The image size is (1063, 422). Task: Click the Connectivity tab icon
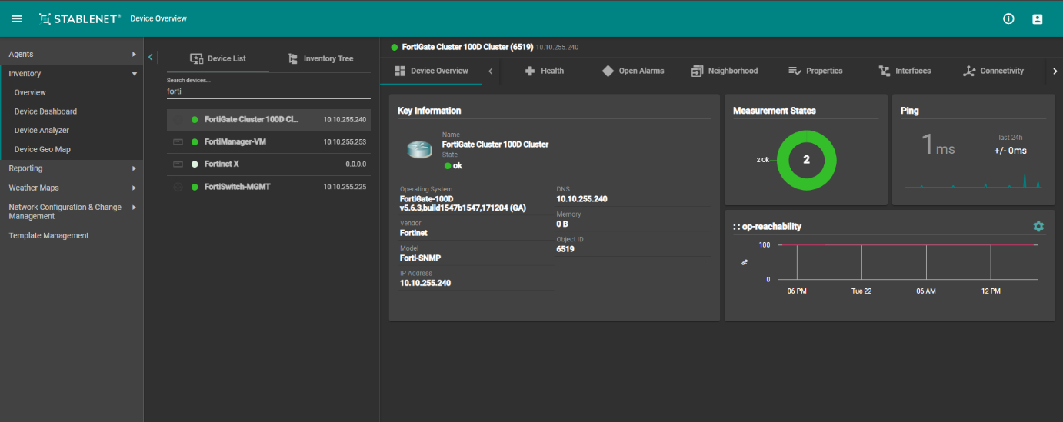pyautogui.click(x=969, y=71)
